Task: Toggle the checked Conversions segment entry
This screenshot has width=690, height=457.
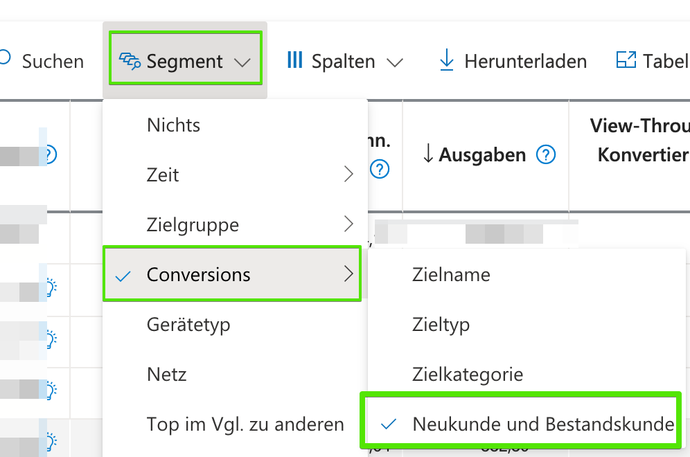Action: point(198,275)
